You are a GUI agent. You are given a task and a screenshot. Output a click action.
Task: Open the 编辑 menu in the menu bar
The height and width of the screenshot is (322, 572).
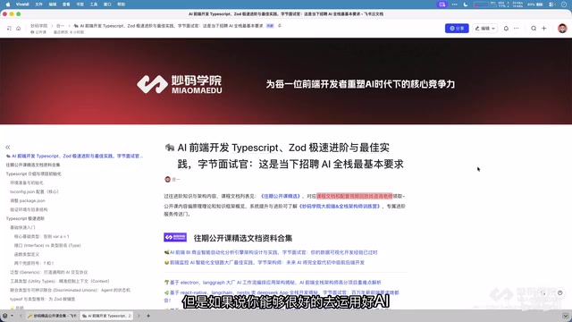(x=53, y=4)
